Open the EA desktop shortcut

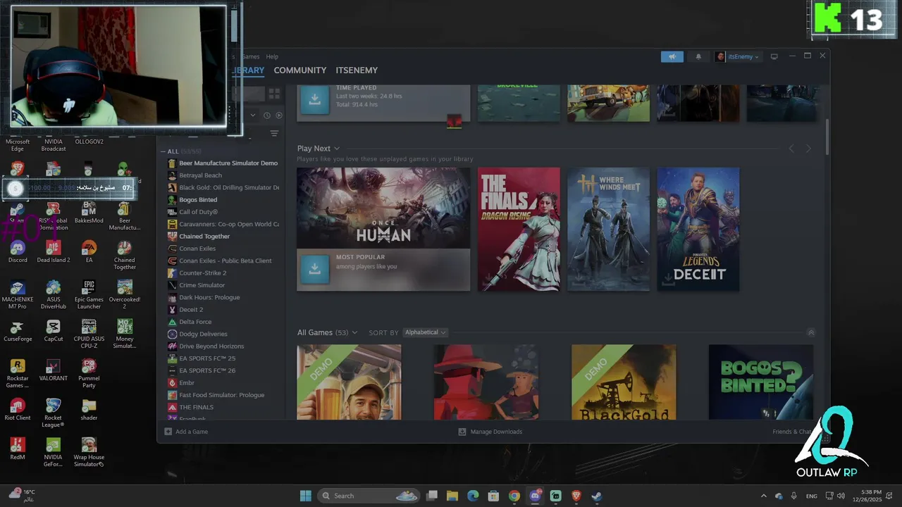click(x=89, y=251)
